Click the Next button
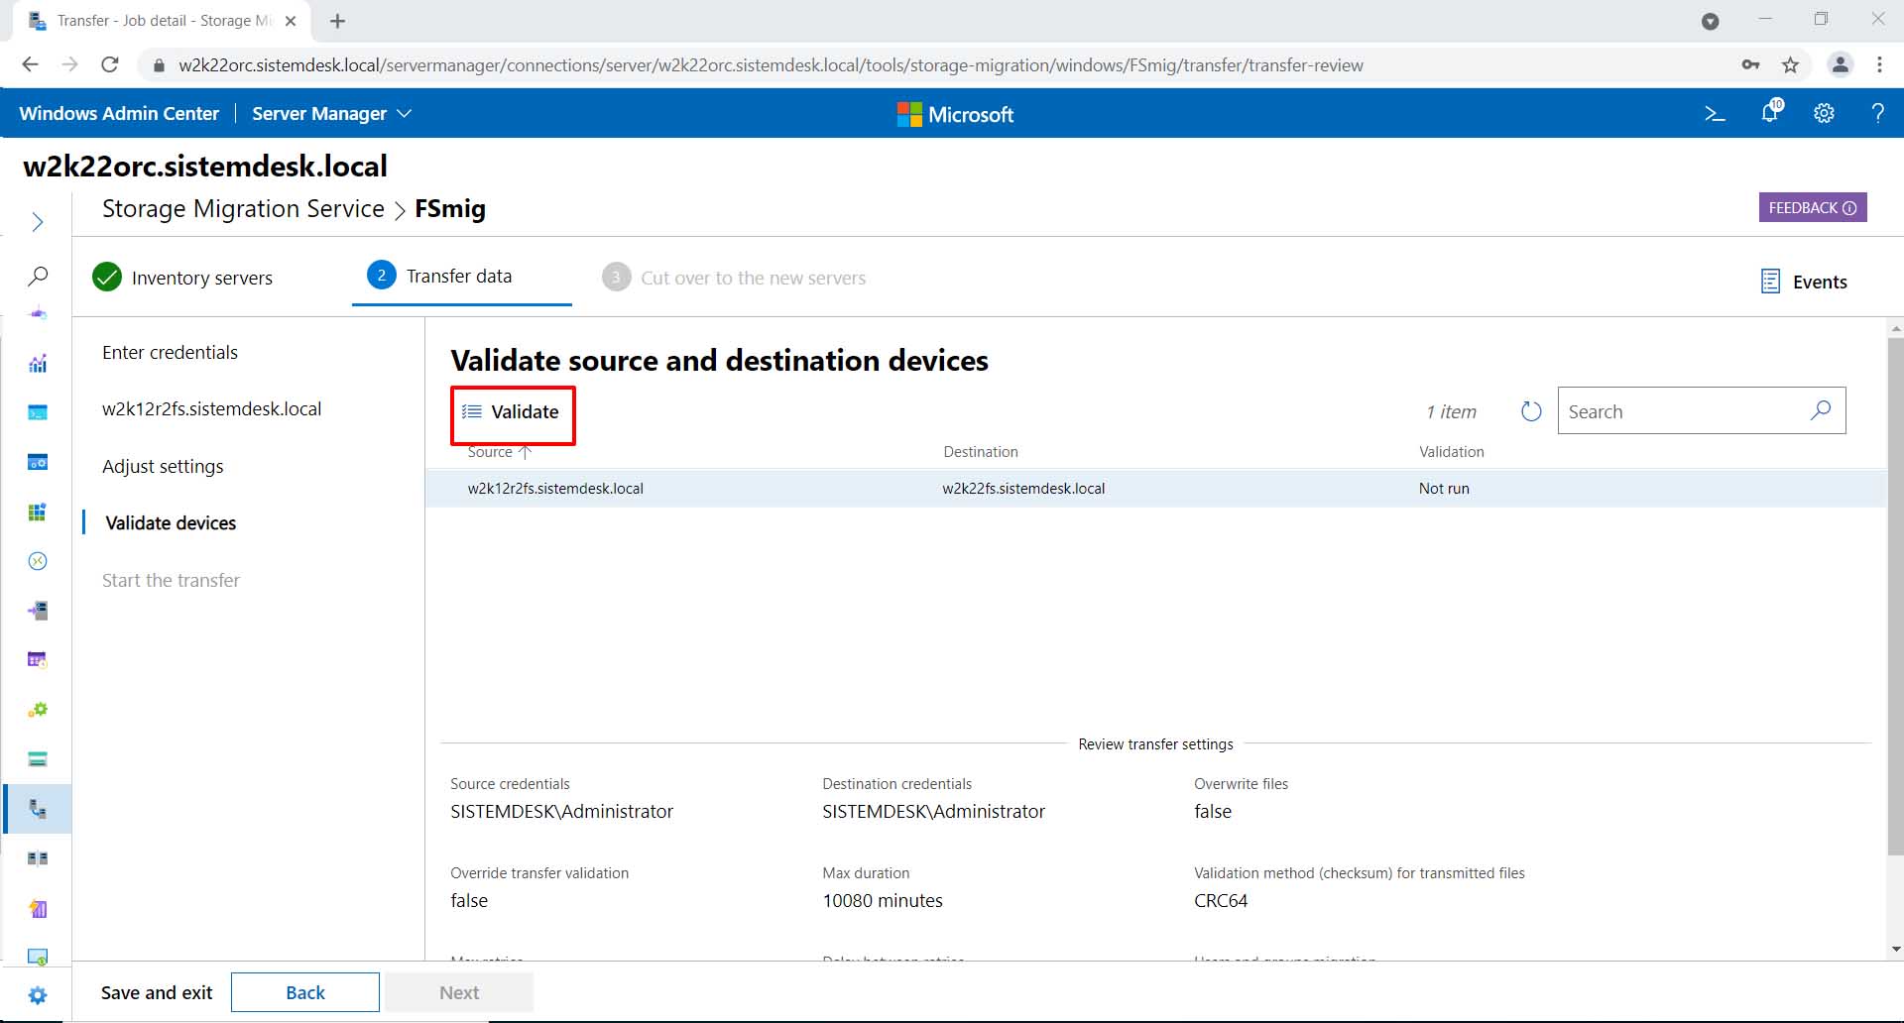The width and height of the screenshot is (1904, 1023). pyautogui.click(x=459, y=992)
